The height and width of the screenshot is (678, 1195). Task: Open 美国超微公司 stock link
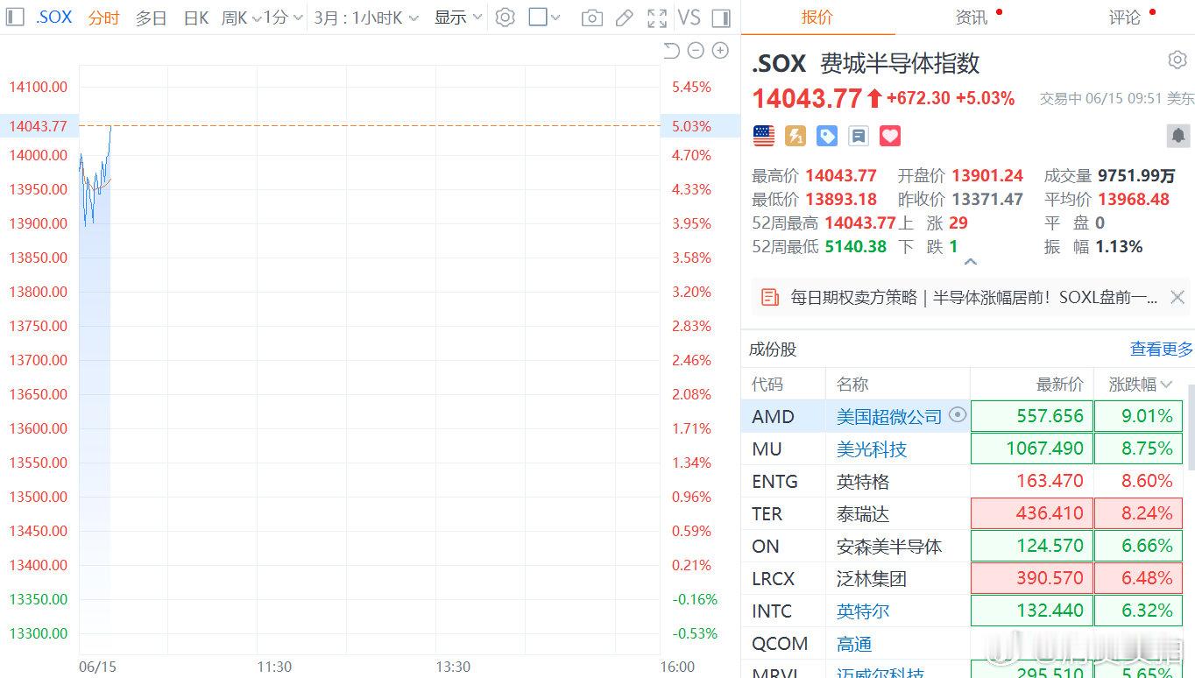(x=888, y=416)
